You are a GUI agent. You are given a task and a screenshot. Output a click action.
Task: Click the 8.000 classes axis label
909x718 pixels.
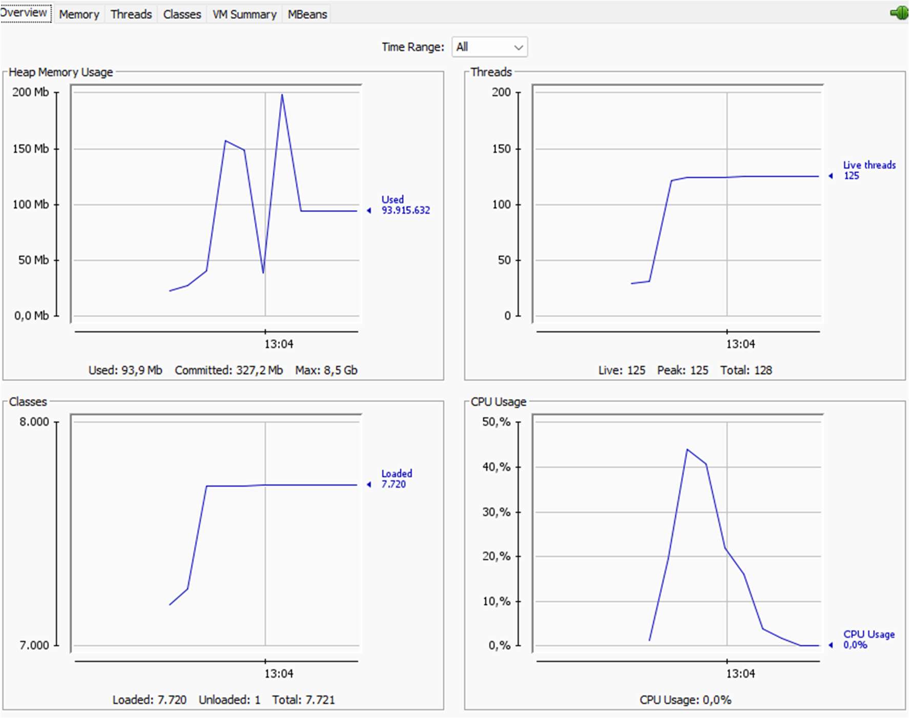34,422
